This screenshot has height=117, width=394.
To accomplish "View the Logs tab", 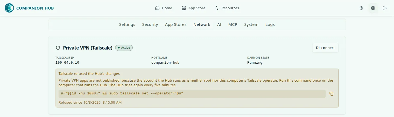I will 270,24.
